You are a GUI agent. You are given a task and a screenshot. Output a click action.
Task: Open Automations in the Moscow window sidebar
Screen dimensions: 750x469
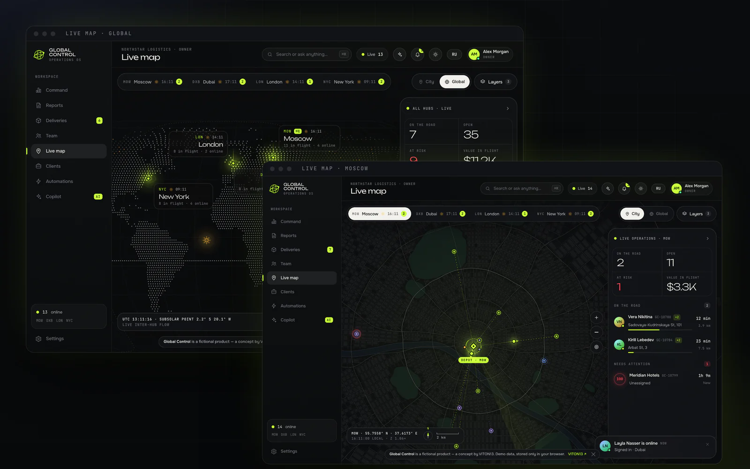[x=301, y=306]
